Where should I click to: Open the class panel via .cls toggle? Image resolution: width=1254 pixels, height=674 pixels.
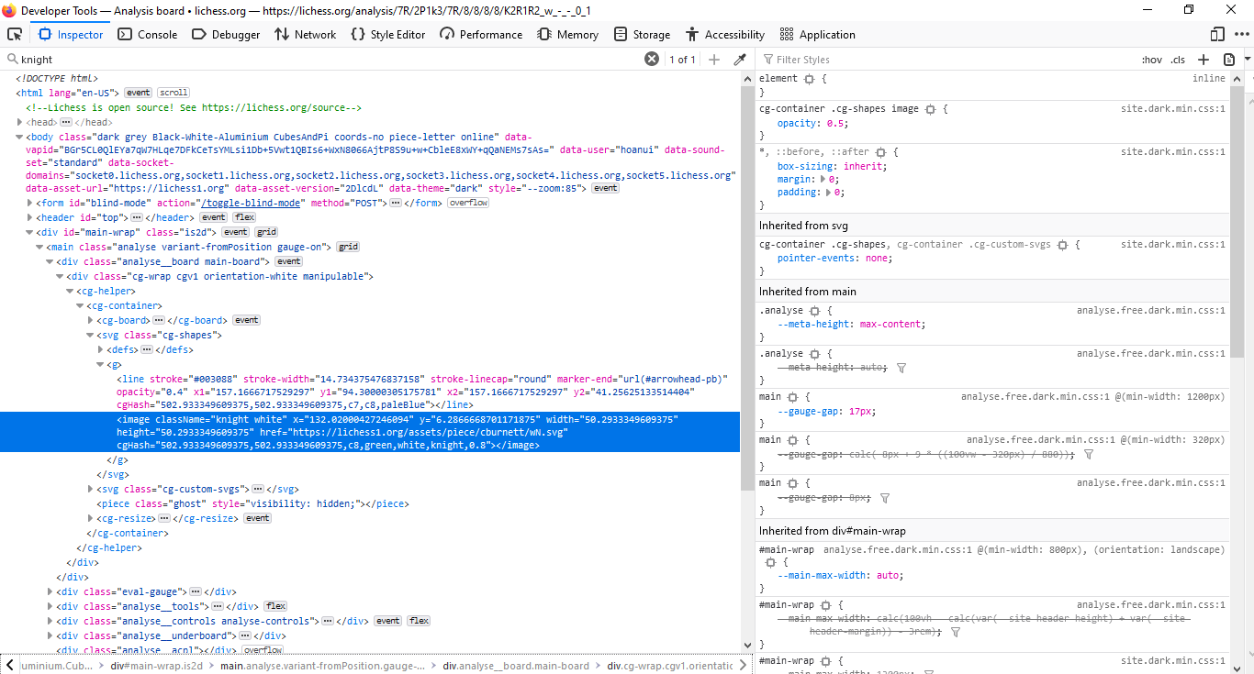click(1178, 59)
